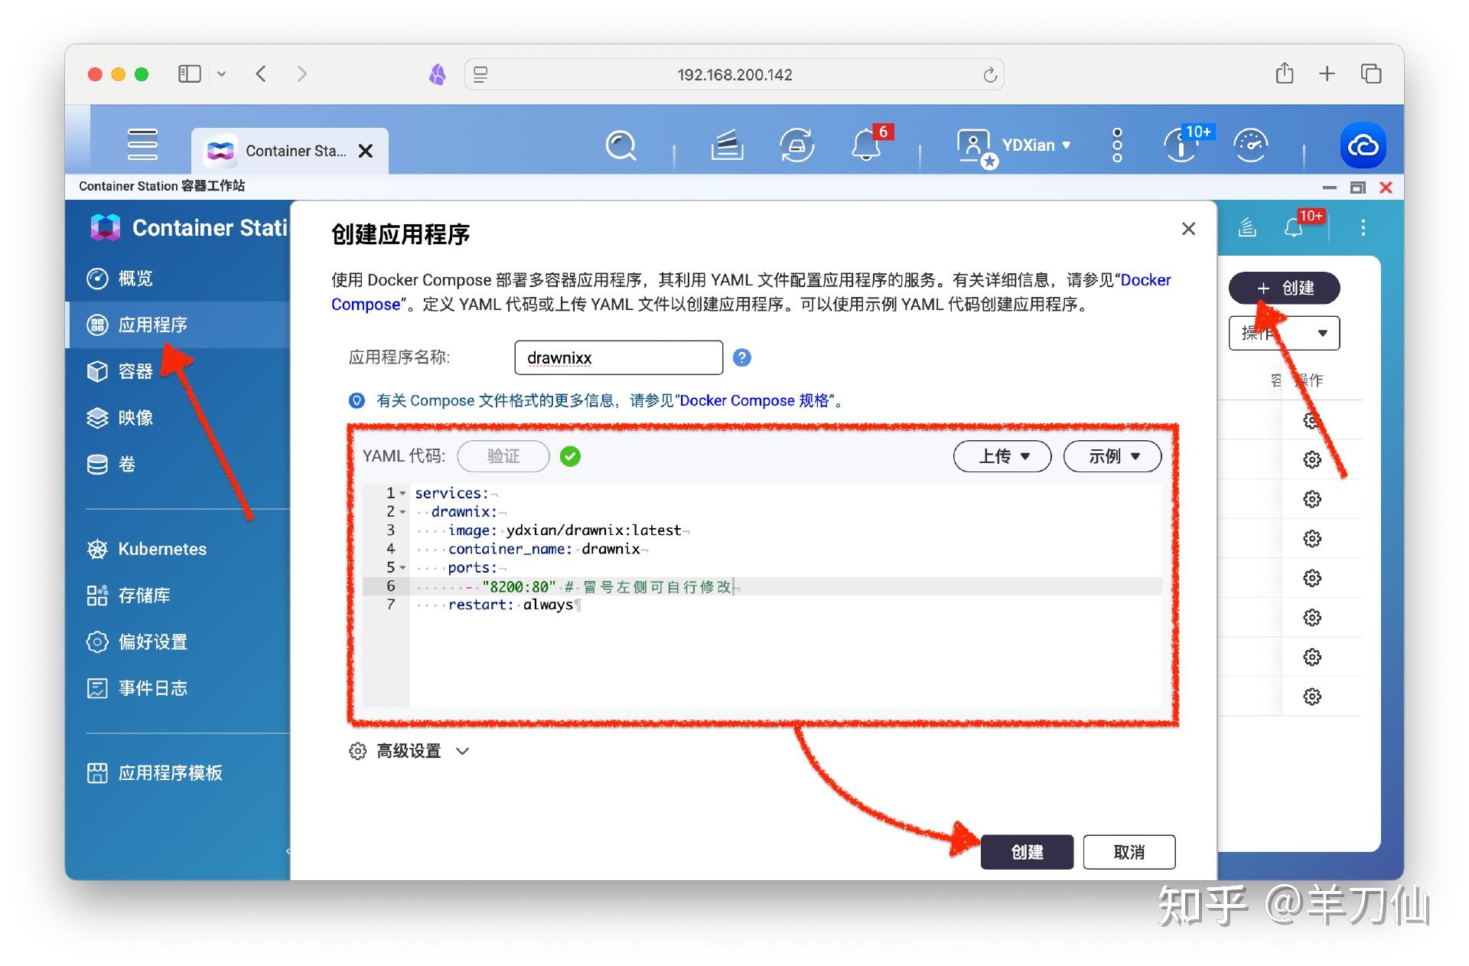Open the 存储库 repository section
Viewport: 1469px width, 966px height.
pyautogui.click(x=144, y=596)
